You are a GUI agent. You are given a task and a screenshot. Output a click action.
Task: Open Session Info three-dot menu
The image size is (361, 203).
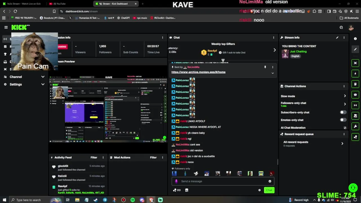(162, 37)
